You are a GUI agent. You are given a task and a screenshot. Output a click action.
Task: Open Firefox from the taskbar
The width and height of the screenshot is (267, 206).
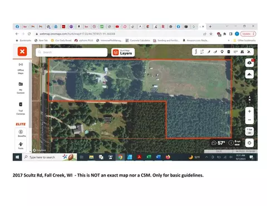[x=168, y=157]
